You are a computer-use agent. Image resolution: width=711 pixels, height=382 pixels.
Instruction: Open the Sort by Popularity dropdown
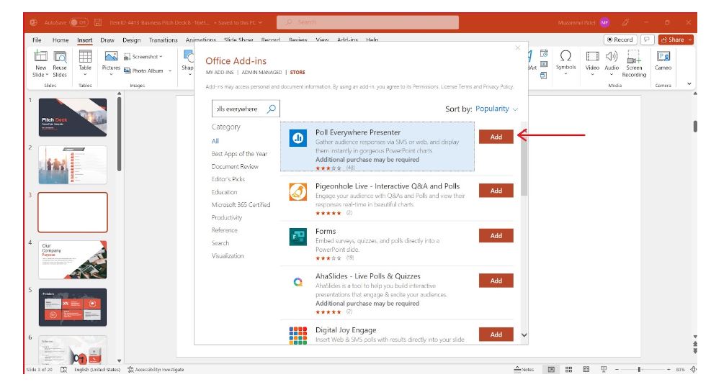point(496,109)
